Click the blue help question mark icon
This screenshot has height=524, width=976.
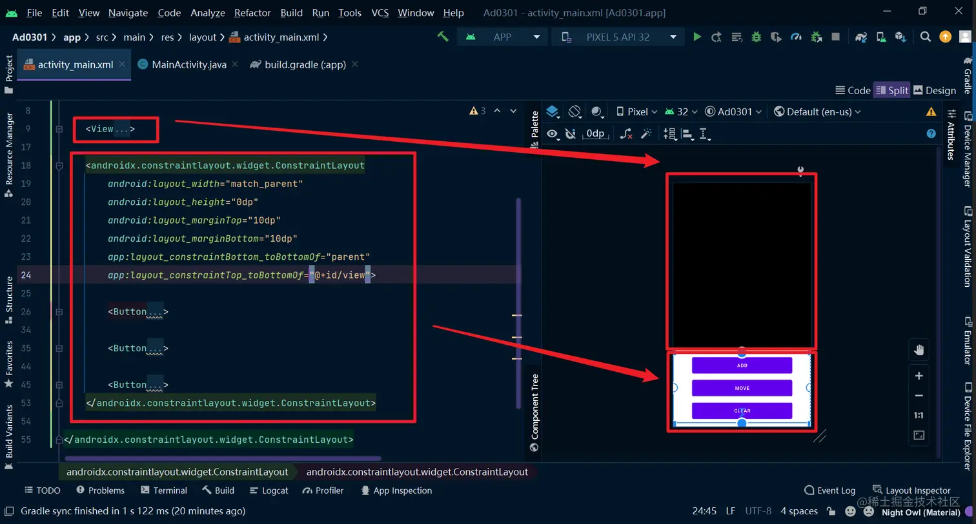931,133
